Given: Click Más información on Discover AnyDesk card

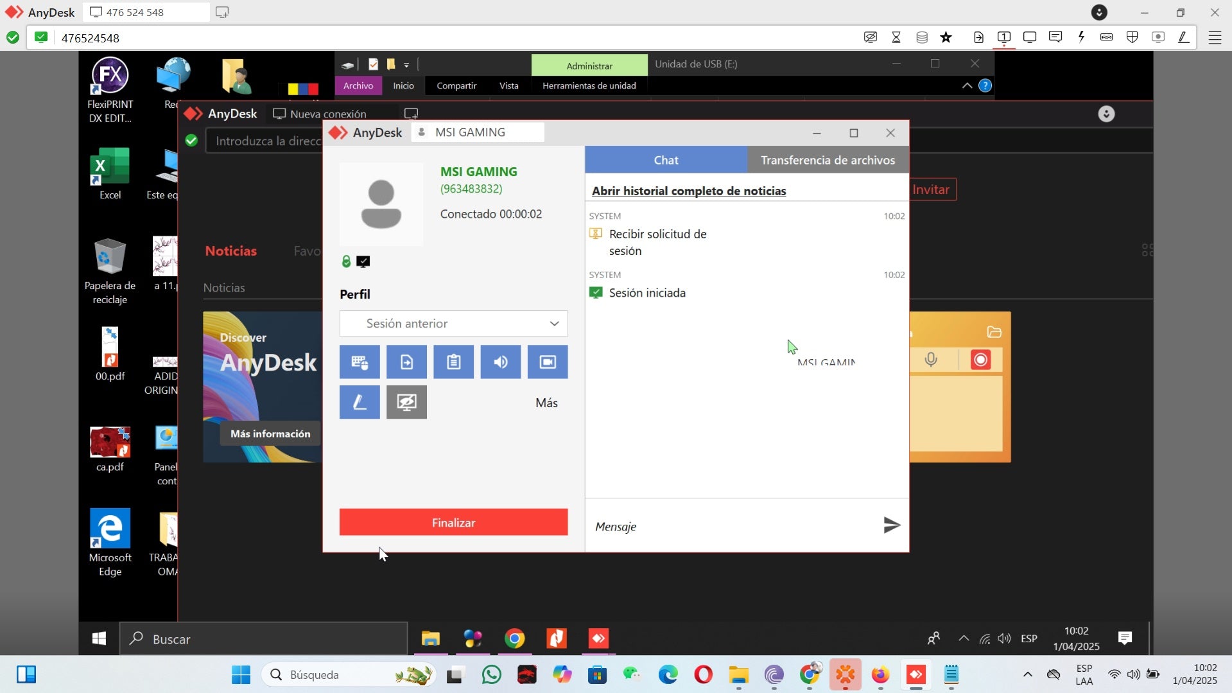Looking at the screenshot, I should click(x=270, y=434).
